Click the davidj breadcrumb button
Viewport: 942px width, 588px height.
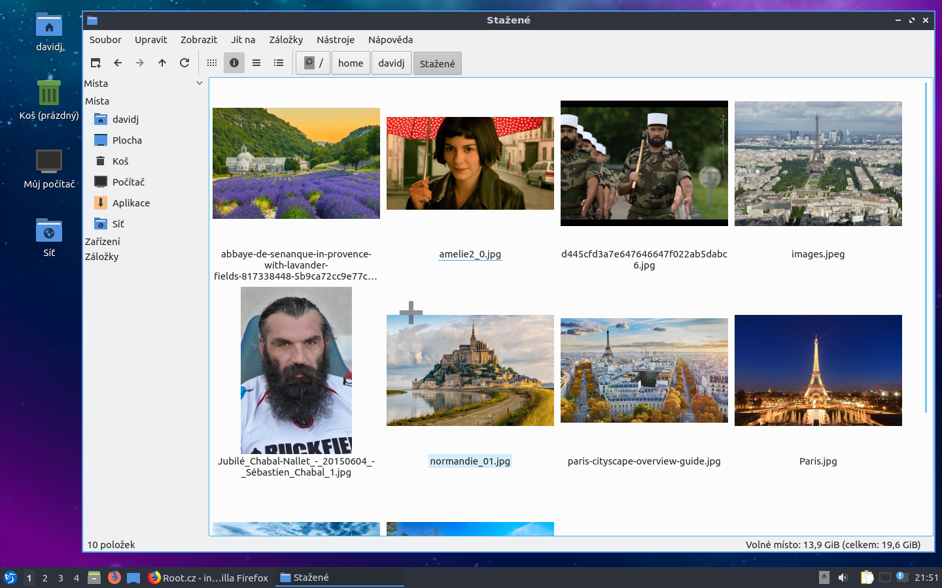pyautogui.click(x=391, y=63)
